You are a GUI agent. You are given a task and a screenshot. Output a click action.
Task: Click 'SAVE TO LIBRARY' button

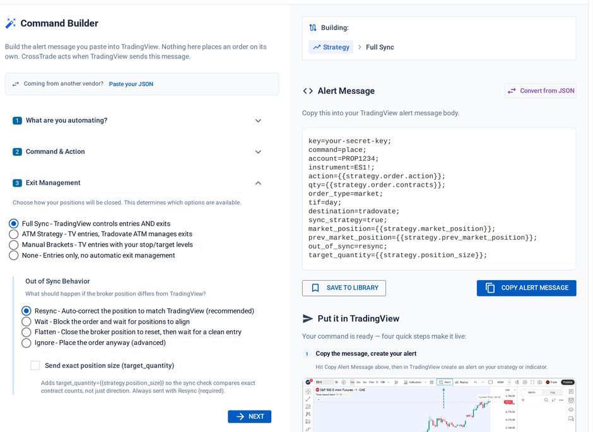[x=344, y=288]
